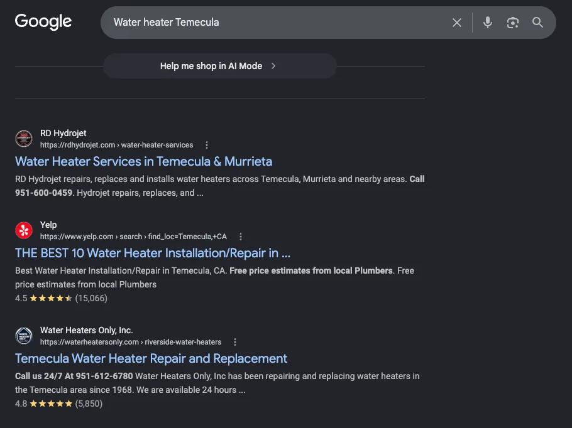Open Yelp result three-dot menu
Image resolution: width=572 pixels, height=428 pixels.
pyautogui.click(x=240, y=237)
